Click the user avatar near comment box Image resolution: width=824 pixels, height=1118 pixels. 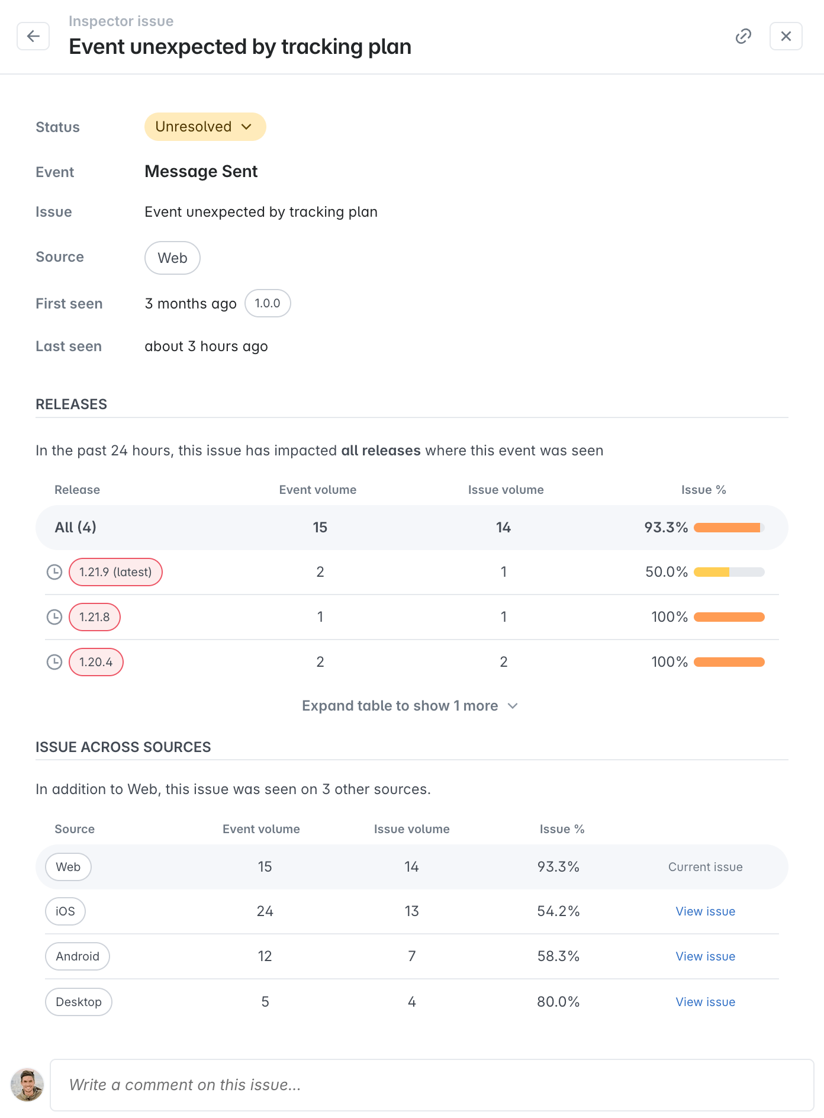tap(27, 1085)
